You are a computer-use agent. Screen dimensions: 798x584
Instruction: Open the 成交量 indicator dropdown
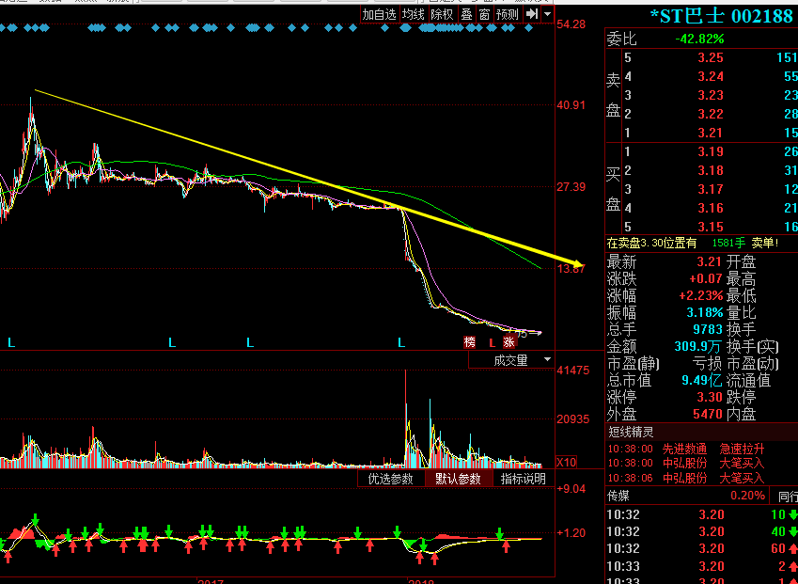click(x=511, y=360)
